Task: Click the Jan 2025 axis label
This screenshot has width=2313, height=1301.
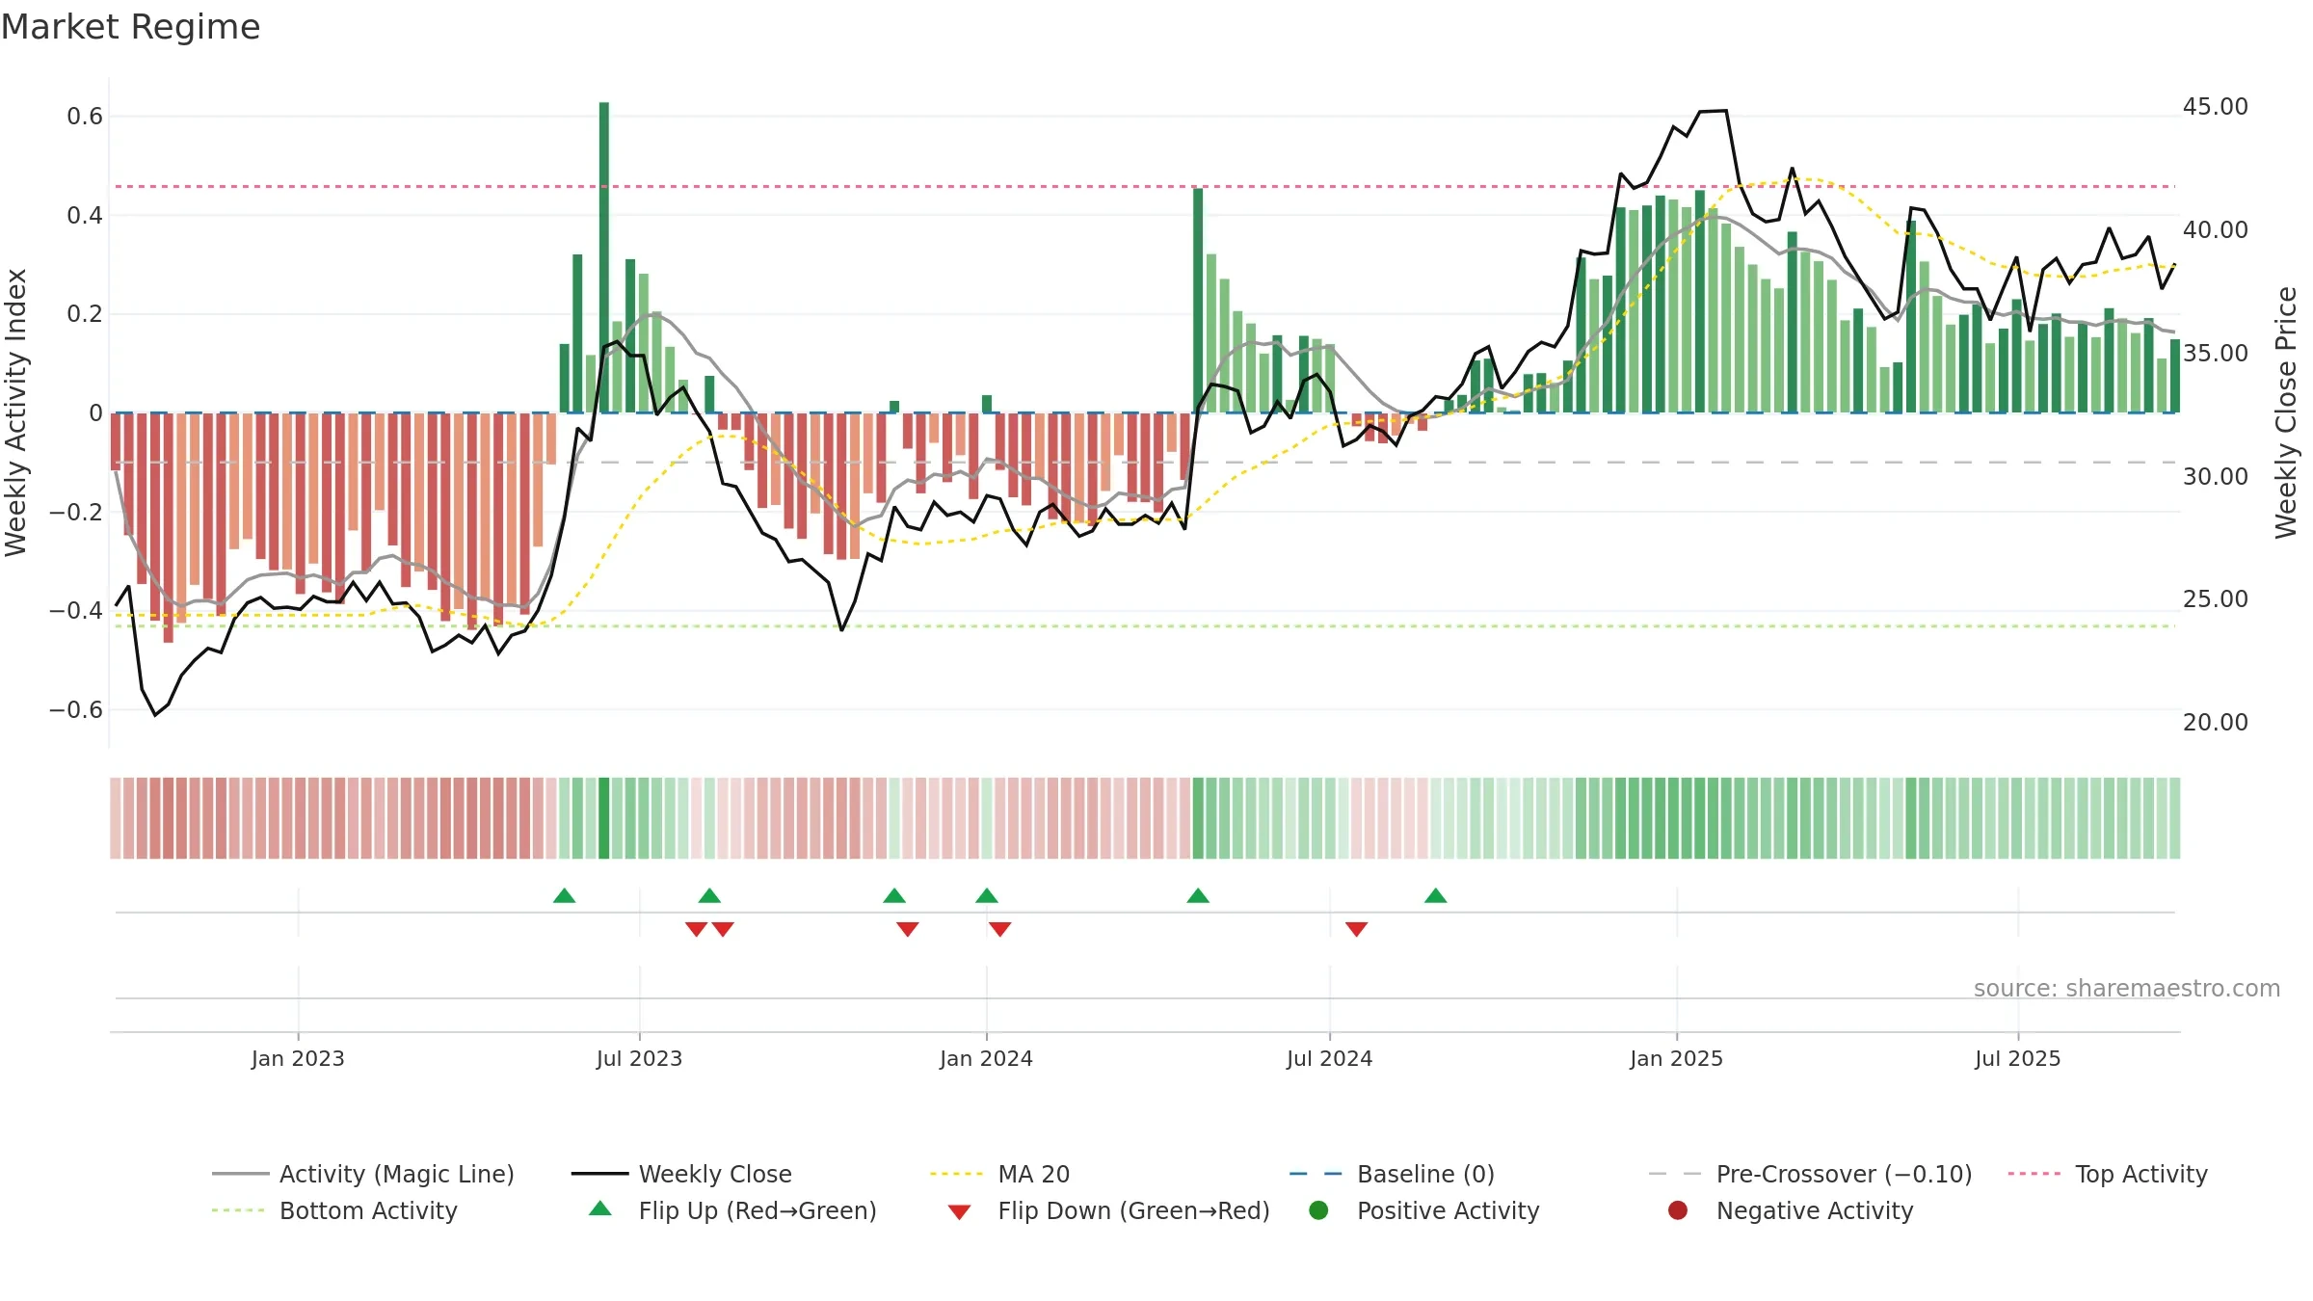Action: 1676,1059
